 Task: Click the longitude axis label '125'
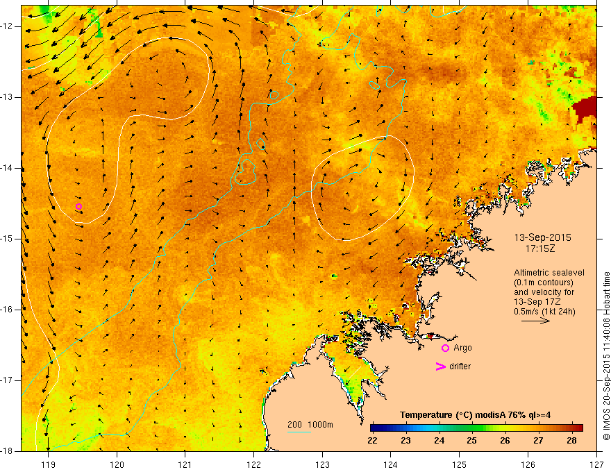coord(460,464)
